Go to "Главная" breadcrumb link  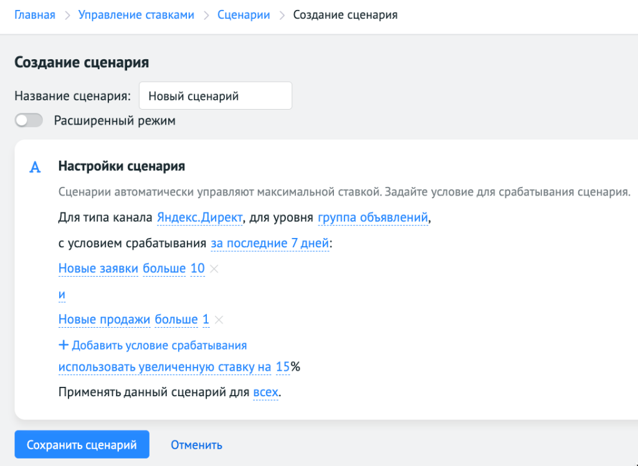[x=34, y=14]
